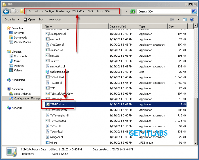This screenshot has height=160, width=199.
Task: Select Computer in navigation pane
Action: coord(15,89)
